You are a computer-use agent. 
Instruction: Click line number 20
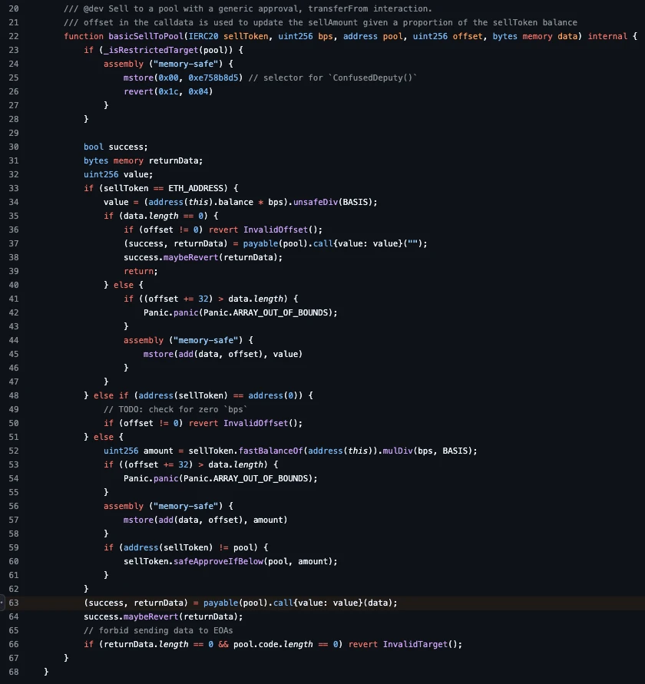14,8
